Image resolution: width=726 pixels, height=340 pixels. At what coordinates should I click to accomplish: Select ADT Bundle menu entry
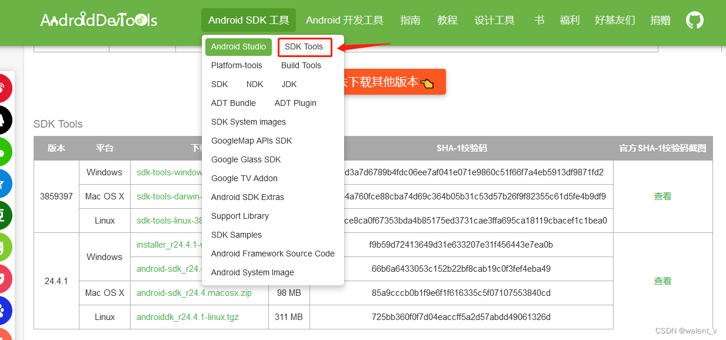[x=234, y=103]
